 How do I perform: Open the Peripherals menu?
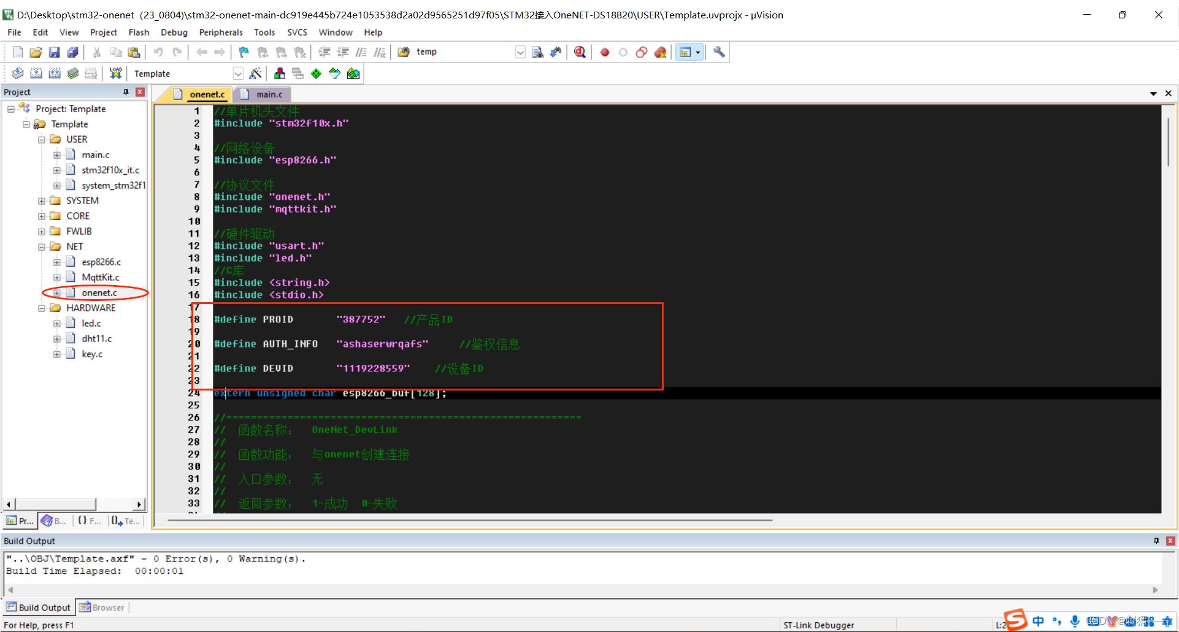click(x=221, y=32)
